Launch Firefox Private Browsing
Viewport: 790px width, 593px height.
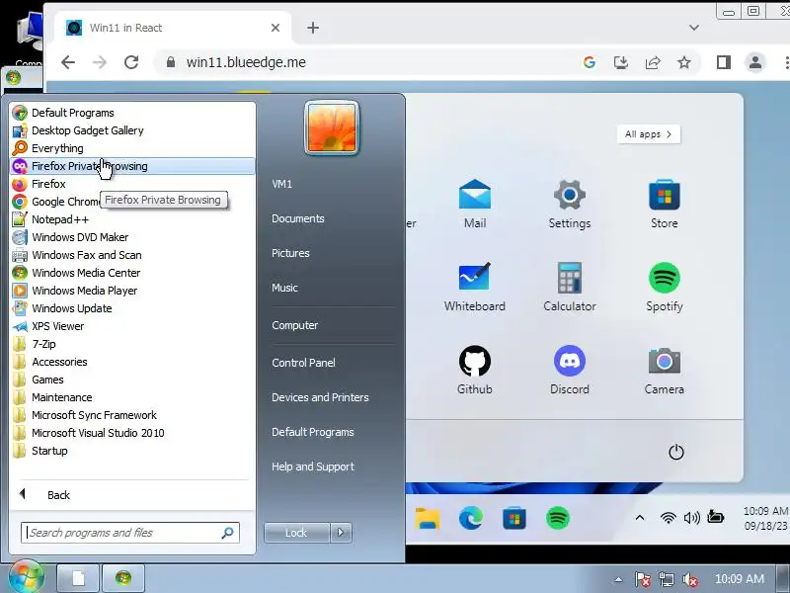(132, 166)
